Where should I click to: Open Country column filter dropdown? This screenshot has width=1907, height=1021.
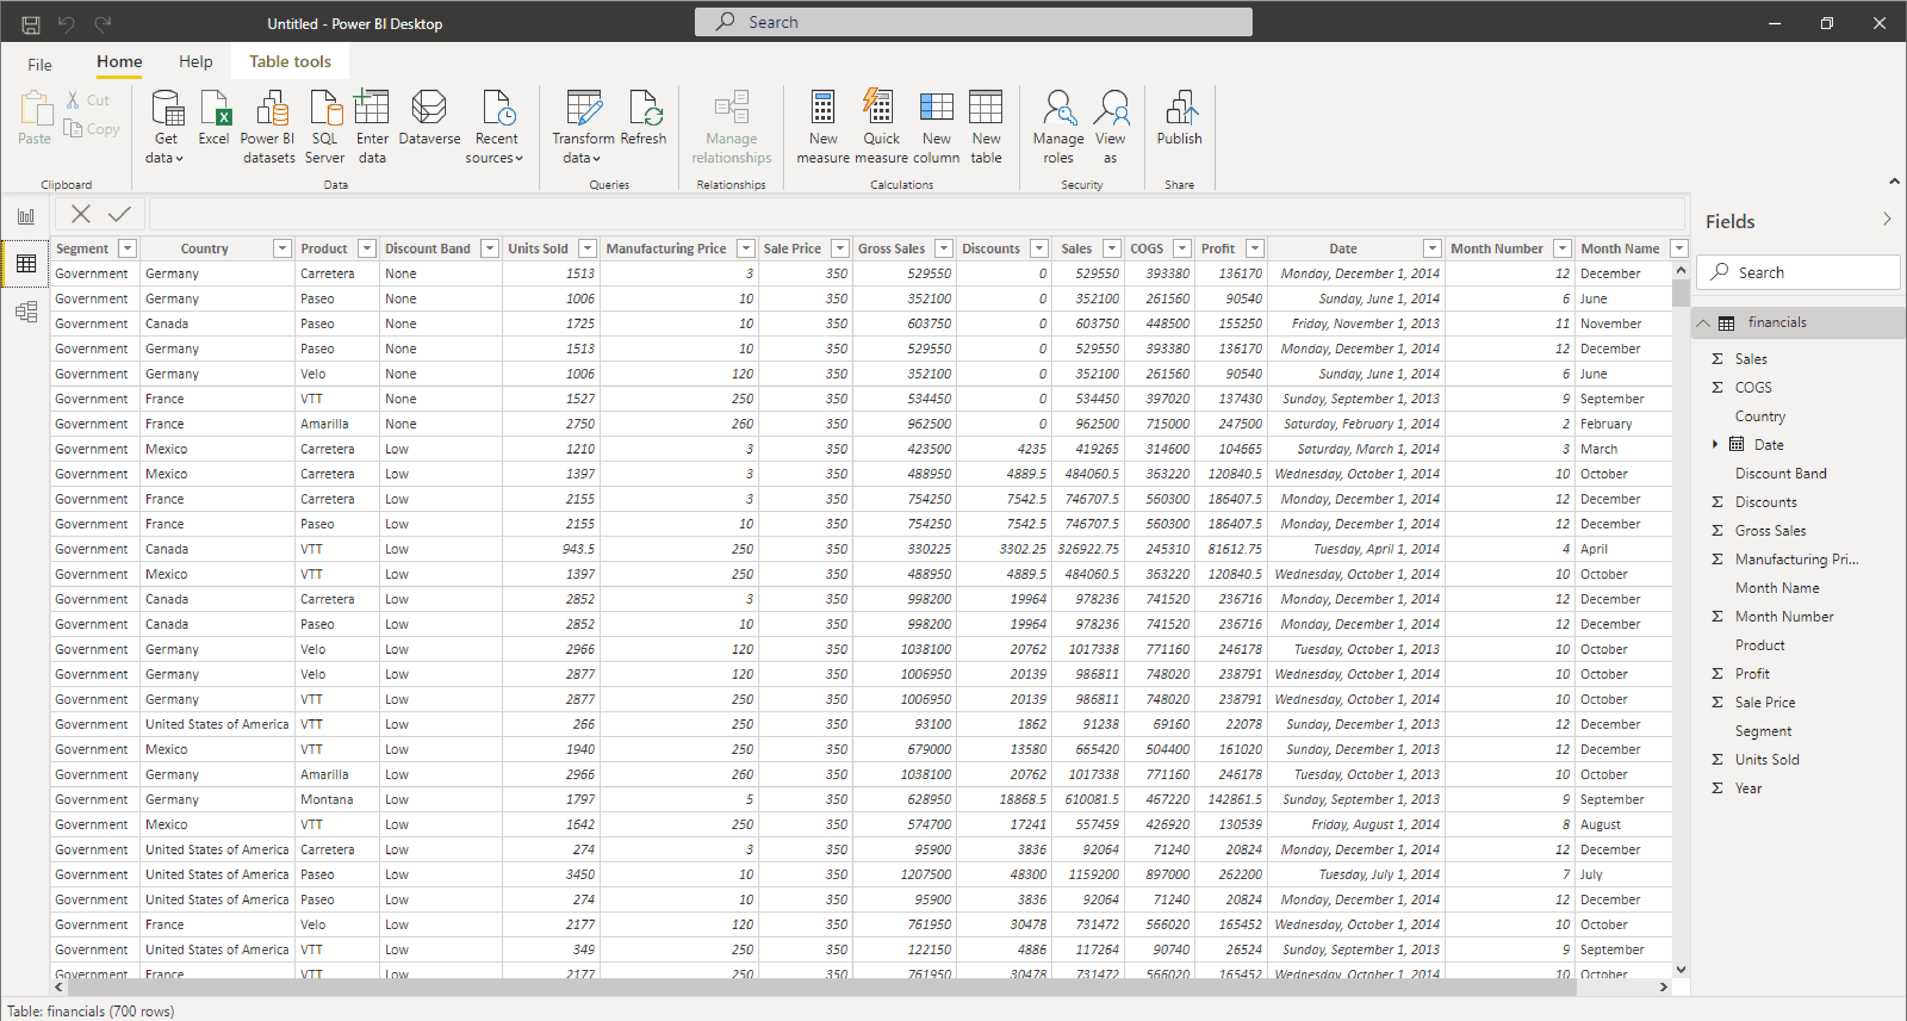[x=282, y=249]
